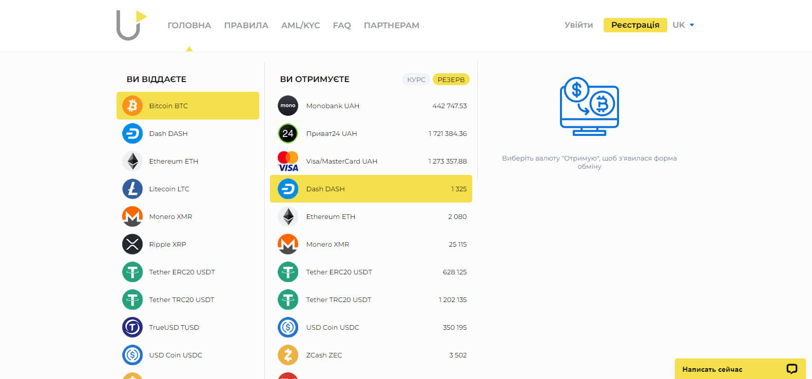The width and height of the screenshot is (812, 379).
Task: Click the site logo in the header
Action: 131,25
